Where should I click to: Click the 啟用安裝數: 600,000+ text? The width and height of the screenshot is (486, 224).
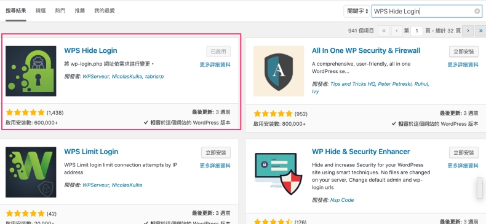[x=31, y=123]
